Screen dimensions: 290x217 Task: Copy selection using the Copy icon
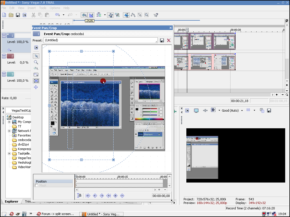click(40, 15)
